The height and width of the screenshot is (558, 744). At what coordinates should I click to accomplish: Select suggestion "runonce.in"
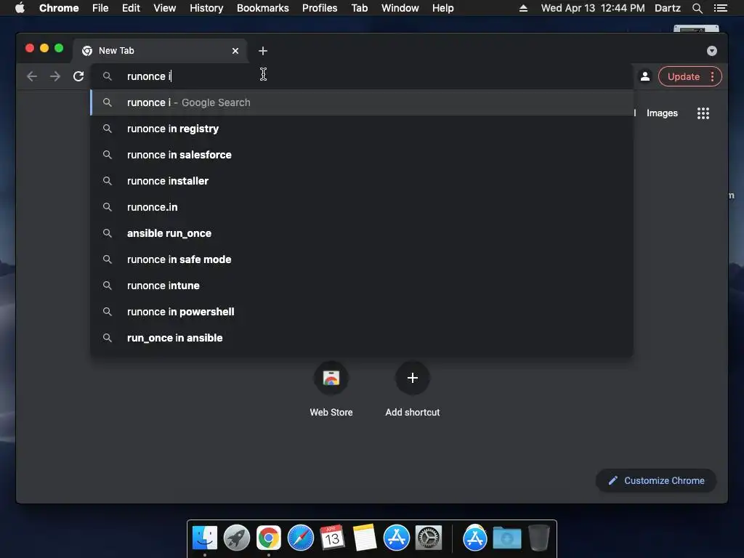362,207
